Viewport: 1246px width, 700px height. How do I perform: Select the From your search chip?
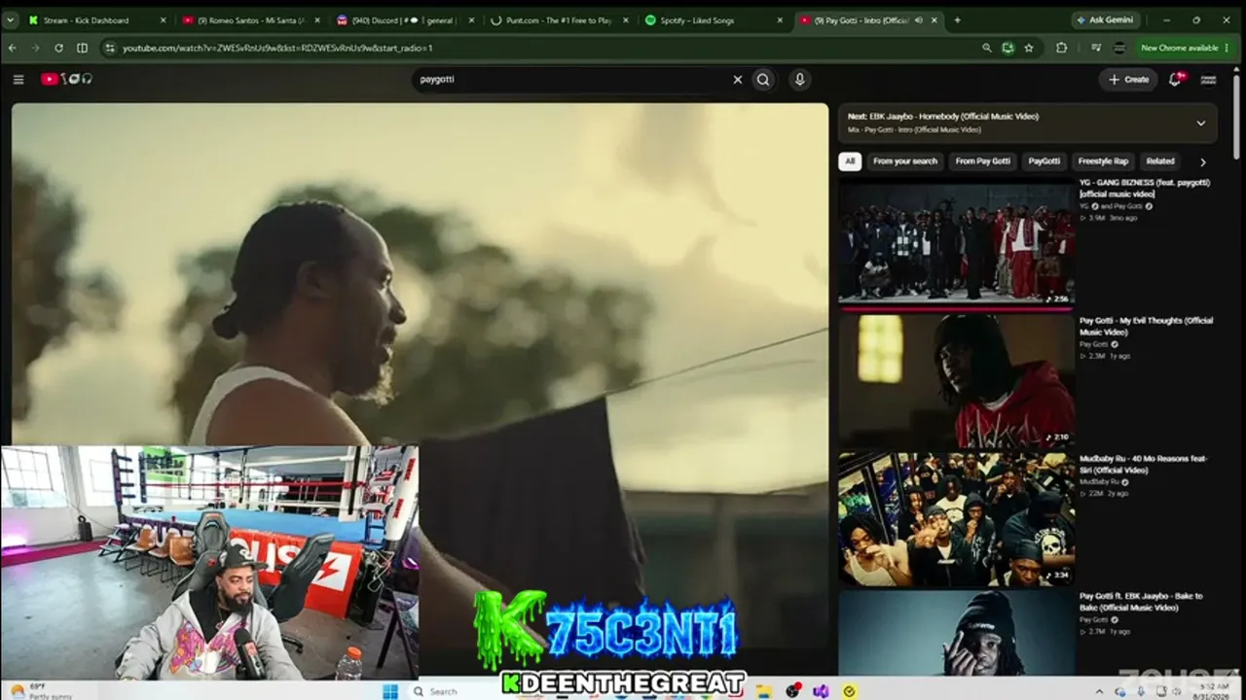pos(905,161)
